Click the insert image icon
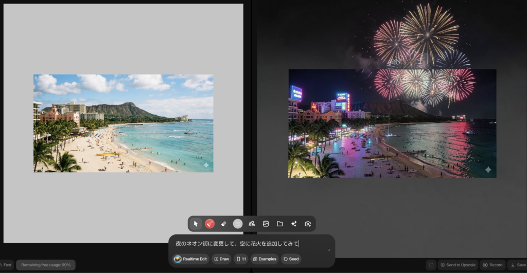Image resolution: width=527 pixels, height=273 pixels. click(266, 224)
